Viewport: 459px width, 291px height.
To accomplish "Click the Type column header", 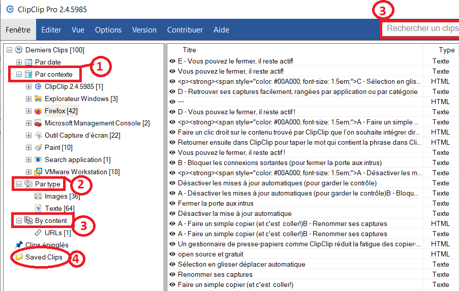I will 446,50.
